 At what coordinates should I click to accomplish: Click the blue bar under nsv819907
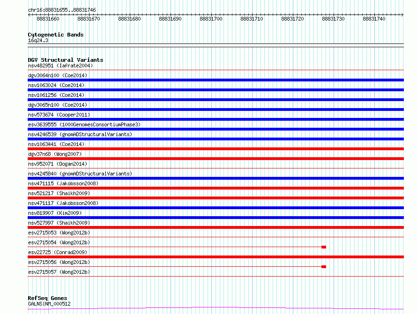(x=216, y=218)
